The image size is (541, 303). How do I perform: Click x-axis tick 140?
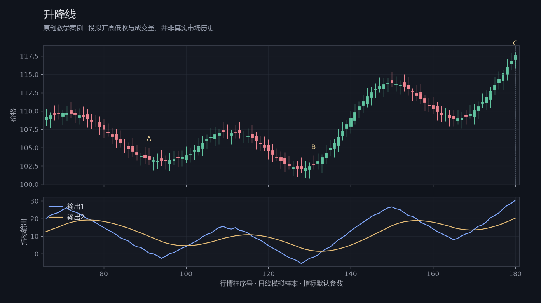(351, 273)
